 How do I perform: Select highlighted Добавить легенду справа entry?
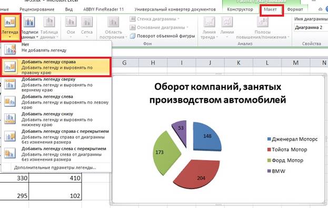pos(56,67)
